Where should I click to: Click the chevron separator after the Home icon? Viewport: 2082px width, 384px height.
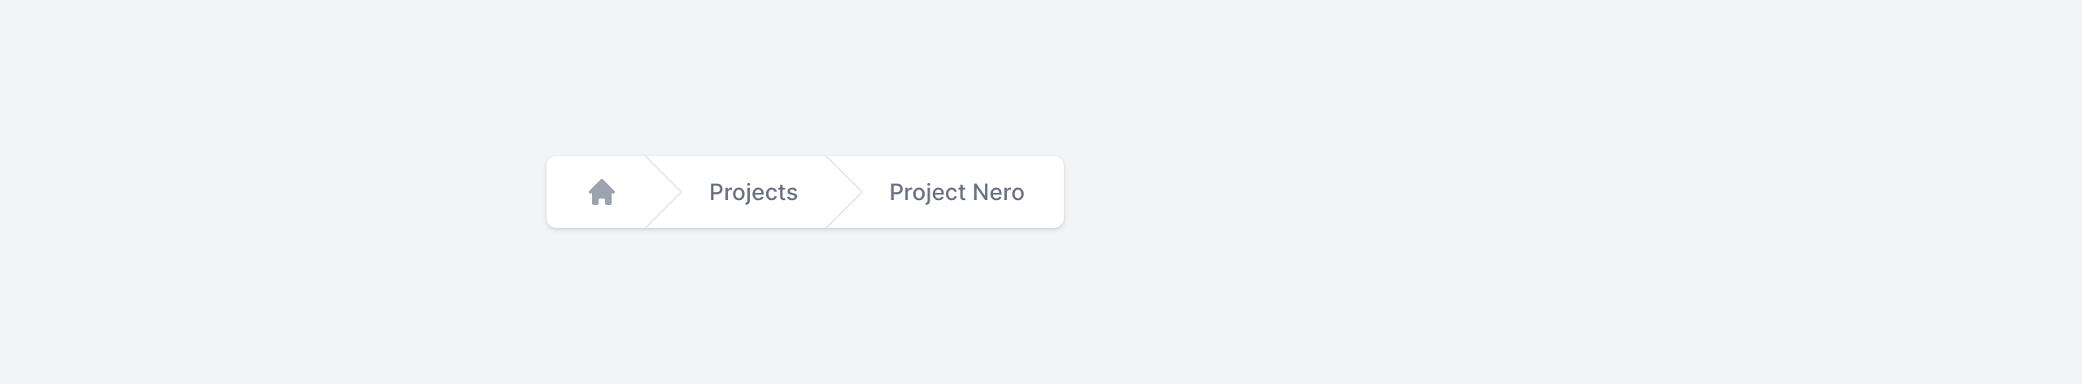pyautogui.click(x=664, y=192)
